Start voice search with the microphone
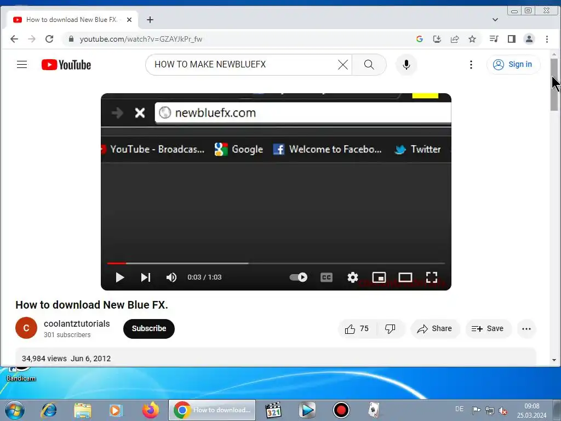The image size is (561, 421). pos(406,65)
